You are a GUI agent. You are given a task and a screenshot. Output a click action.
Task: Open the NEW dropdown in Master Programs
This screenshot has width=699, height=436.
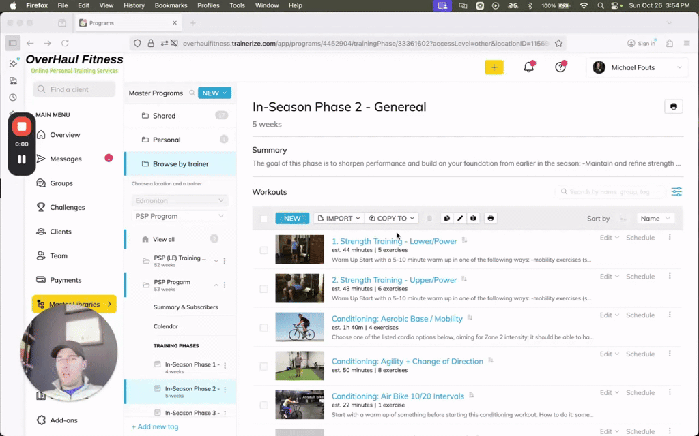click(x=214, y=93)
